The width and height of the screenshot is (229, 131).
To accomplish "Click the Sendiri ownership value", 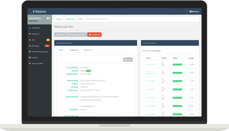I will [x=83, y=109].
